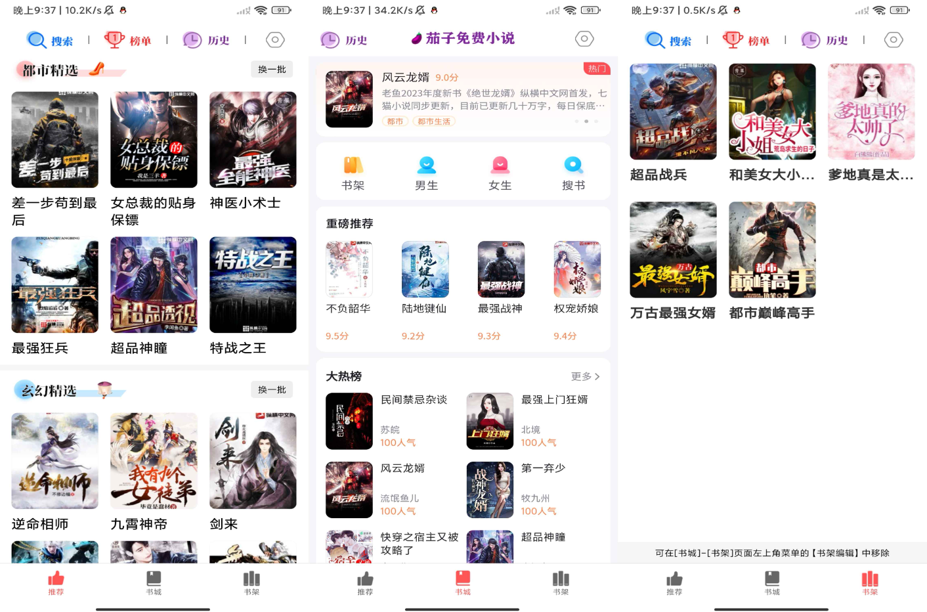Open hexagon settings icon right of 茄子免费小说
The image size is (927, 612).
coord(584,39)
